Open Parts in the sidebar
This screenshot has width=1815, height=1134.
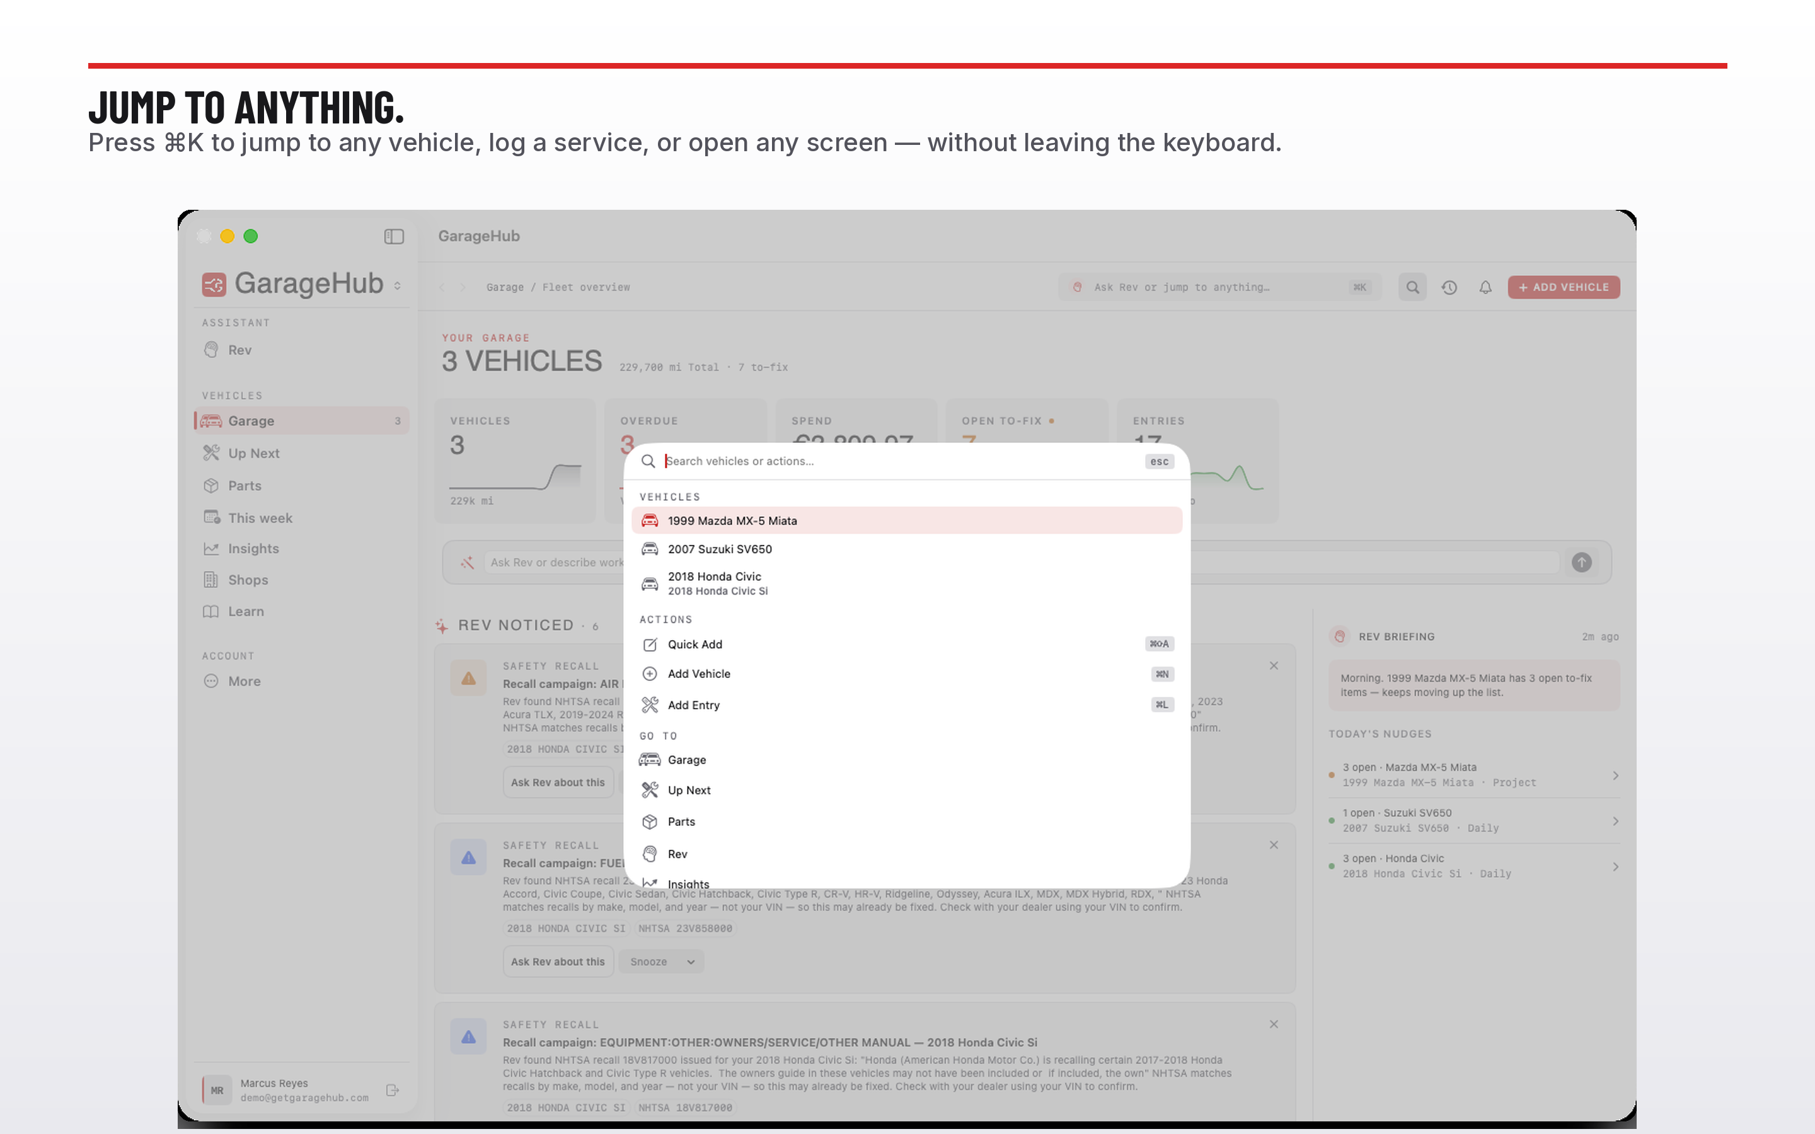pyautogui.click(x=301, y=485)
